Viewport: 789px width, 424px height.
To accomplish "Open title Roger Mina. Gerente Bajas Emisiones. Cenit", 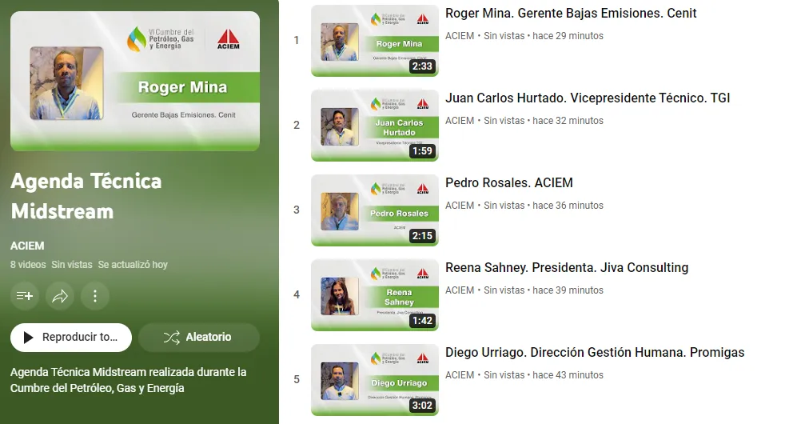I will coord(571,14).
